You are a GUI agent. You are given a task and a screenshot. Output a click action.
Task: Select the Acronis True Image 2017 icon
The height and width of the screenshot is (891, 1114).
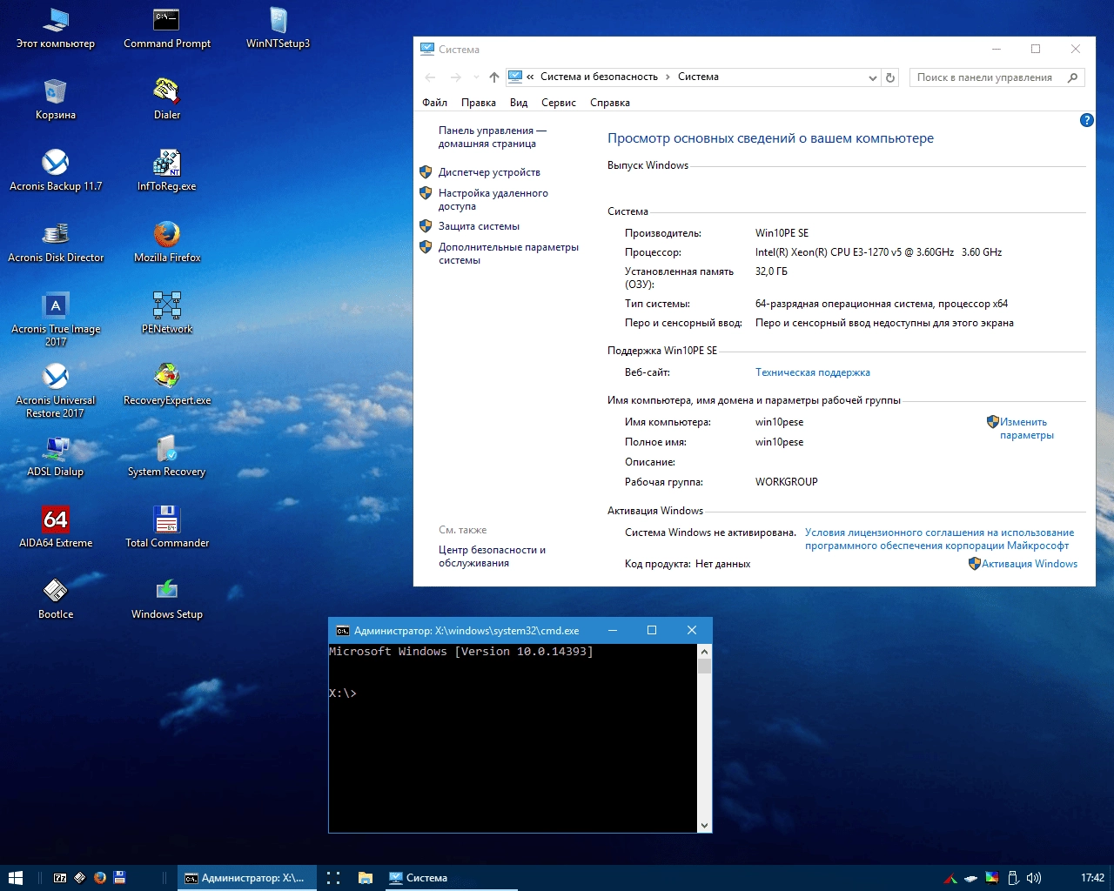(x=56, y=319)
